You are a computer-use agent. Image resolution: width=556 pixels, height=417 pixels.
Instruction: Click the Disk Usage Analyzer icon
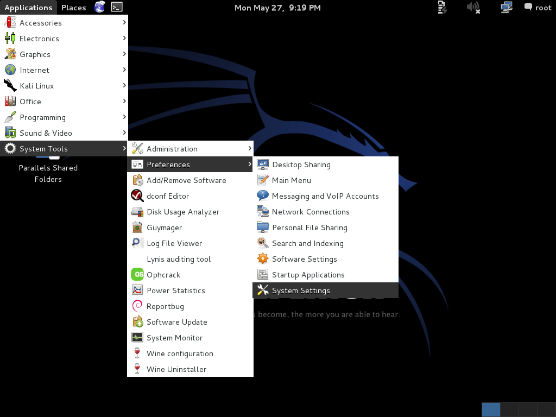coord(137,212)
